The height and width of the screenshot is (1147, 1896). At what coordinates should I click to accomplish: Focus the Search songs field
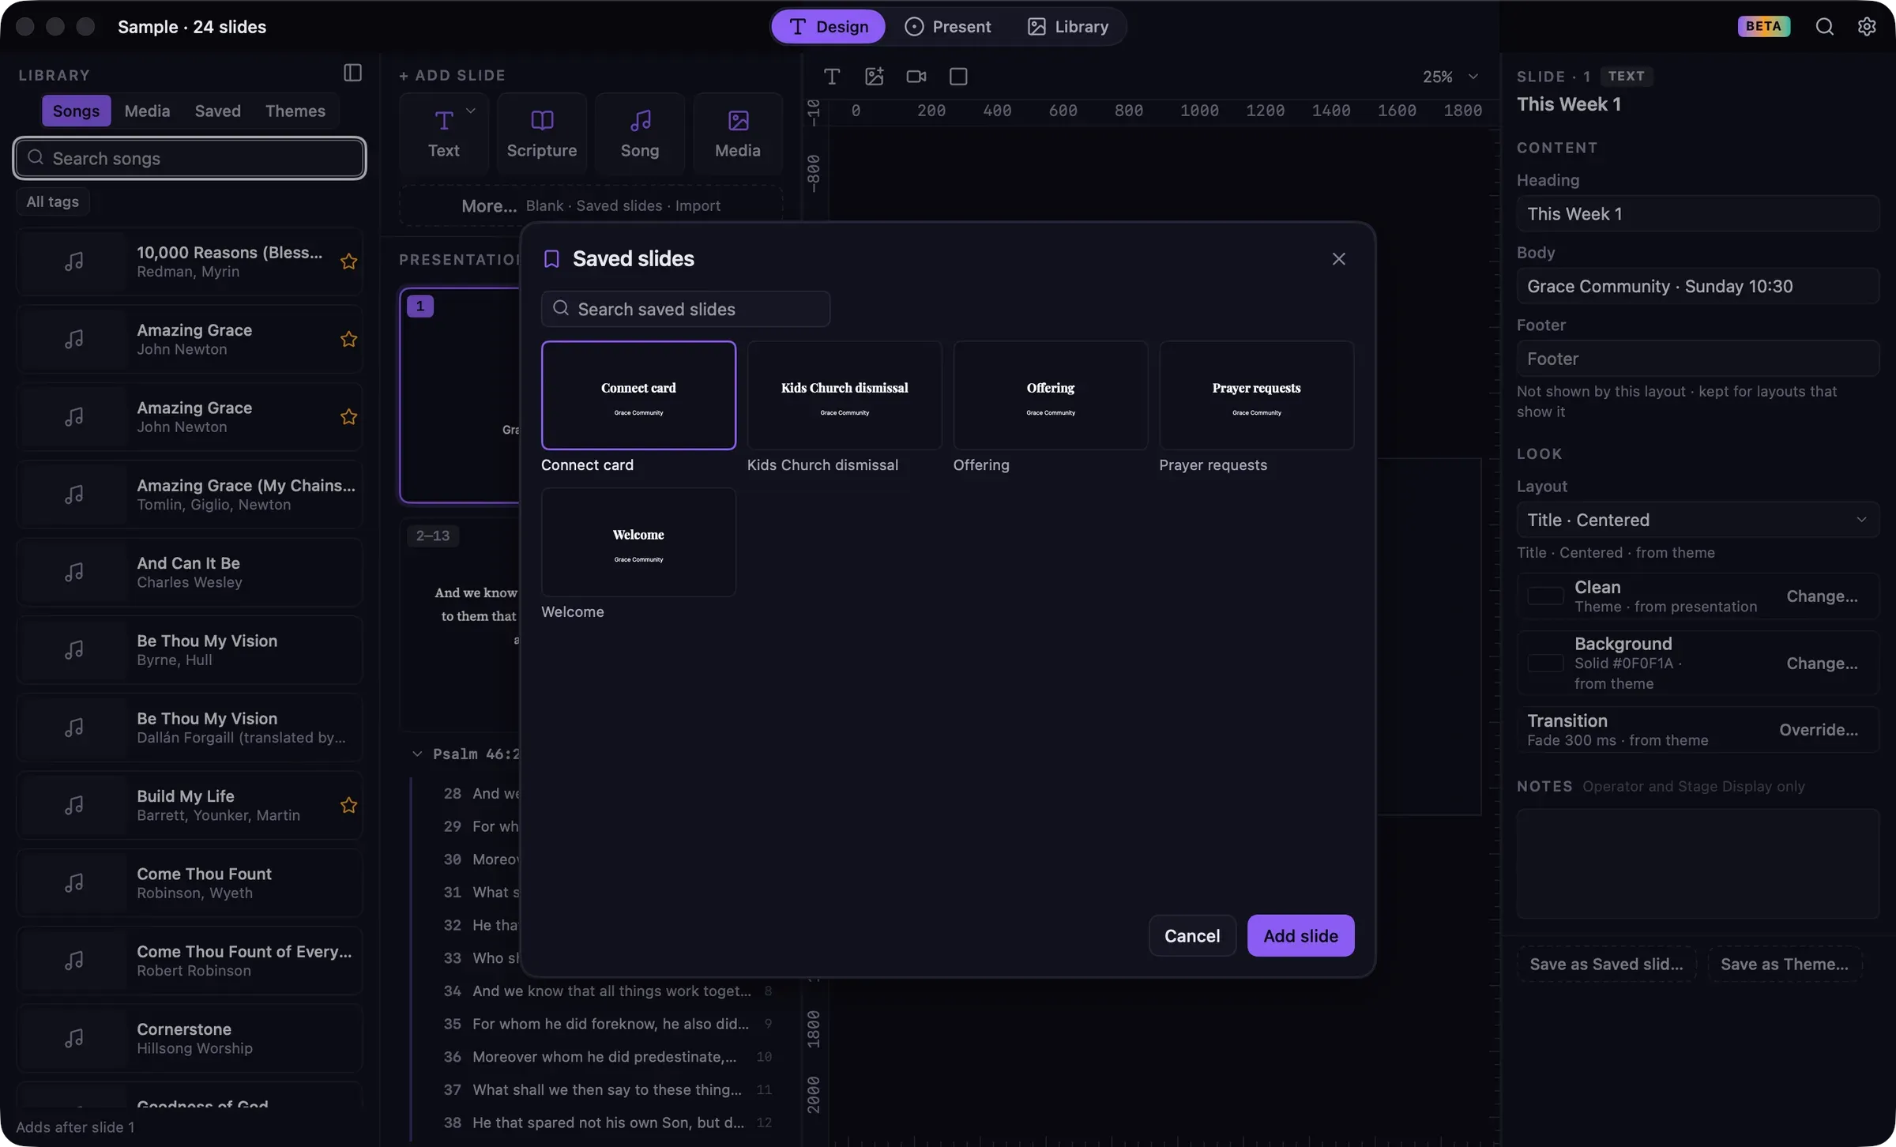point(190,158)
